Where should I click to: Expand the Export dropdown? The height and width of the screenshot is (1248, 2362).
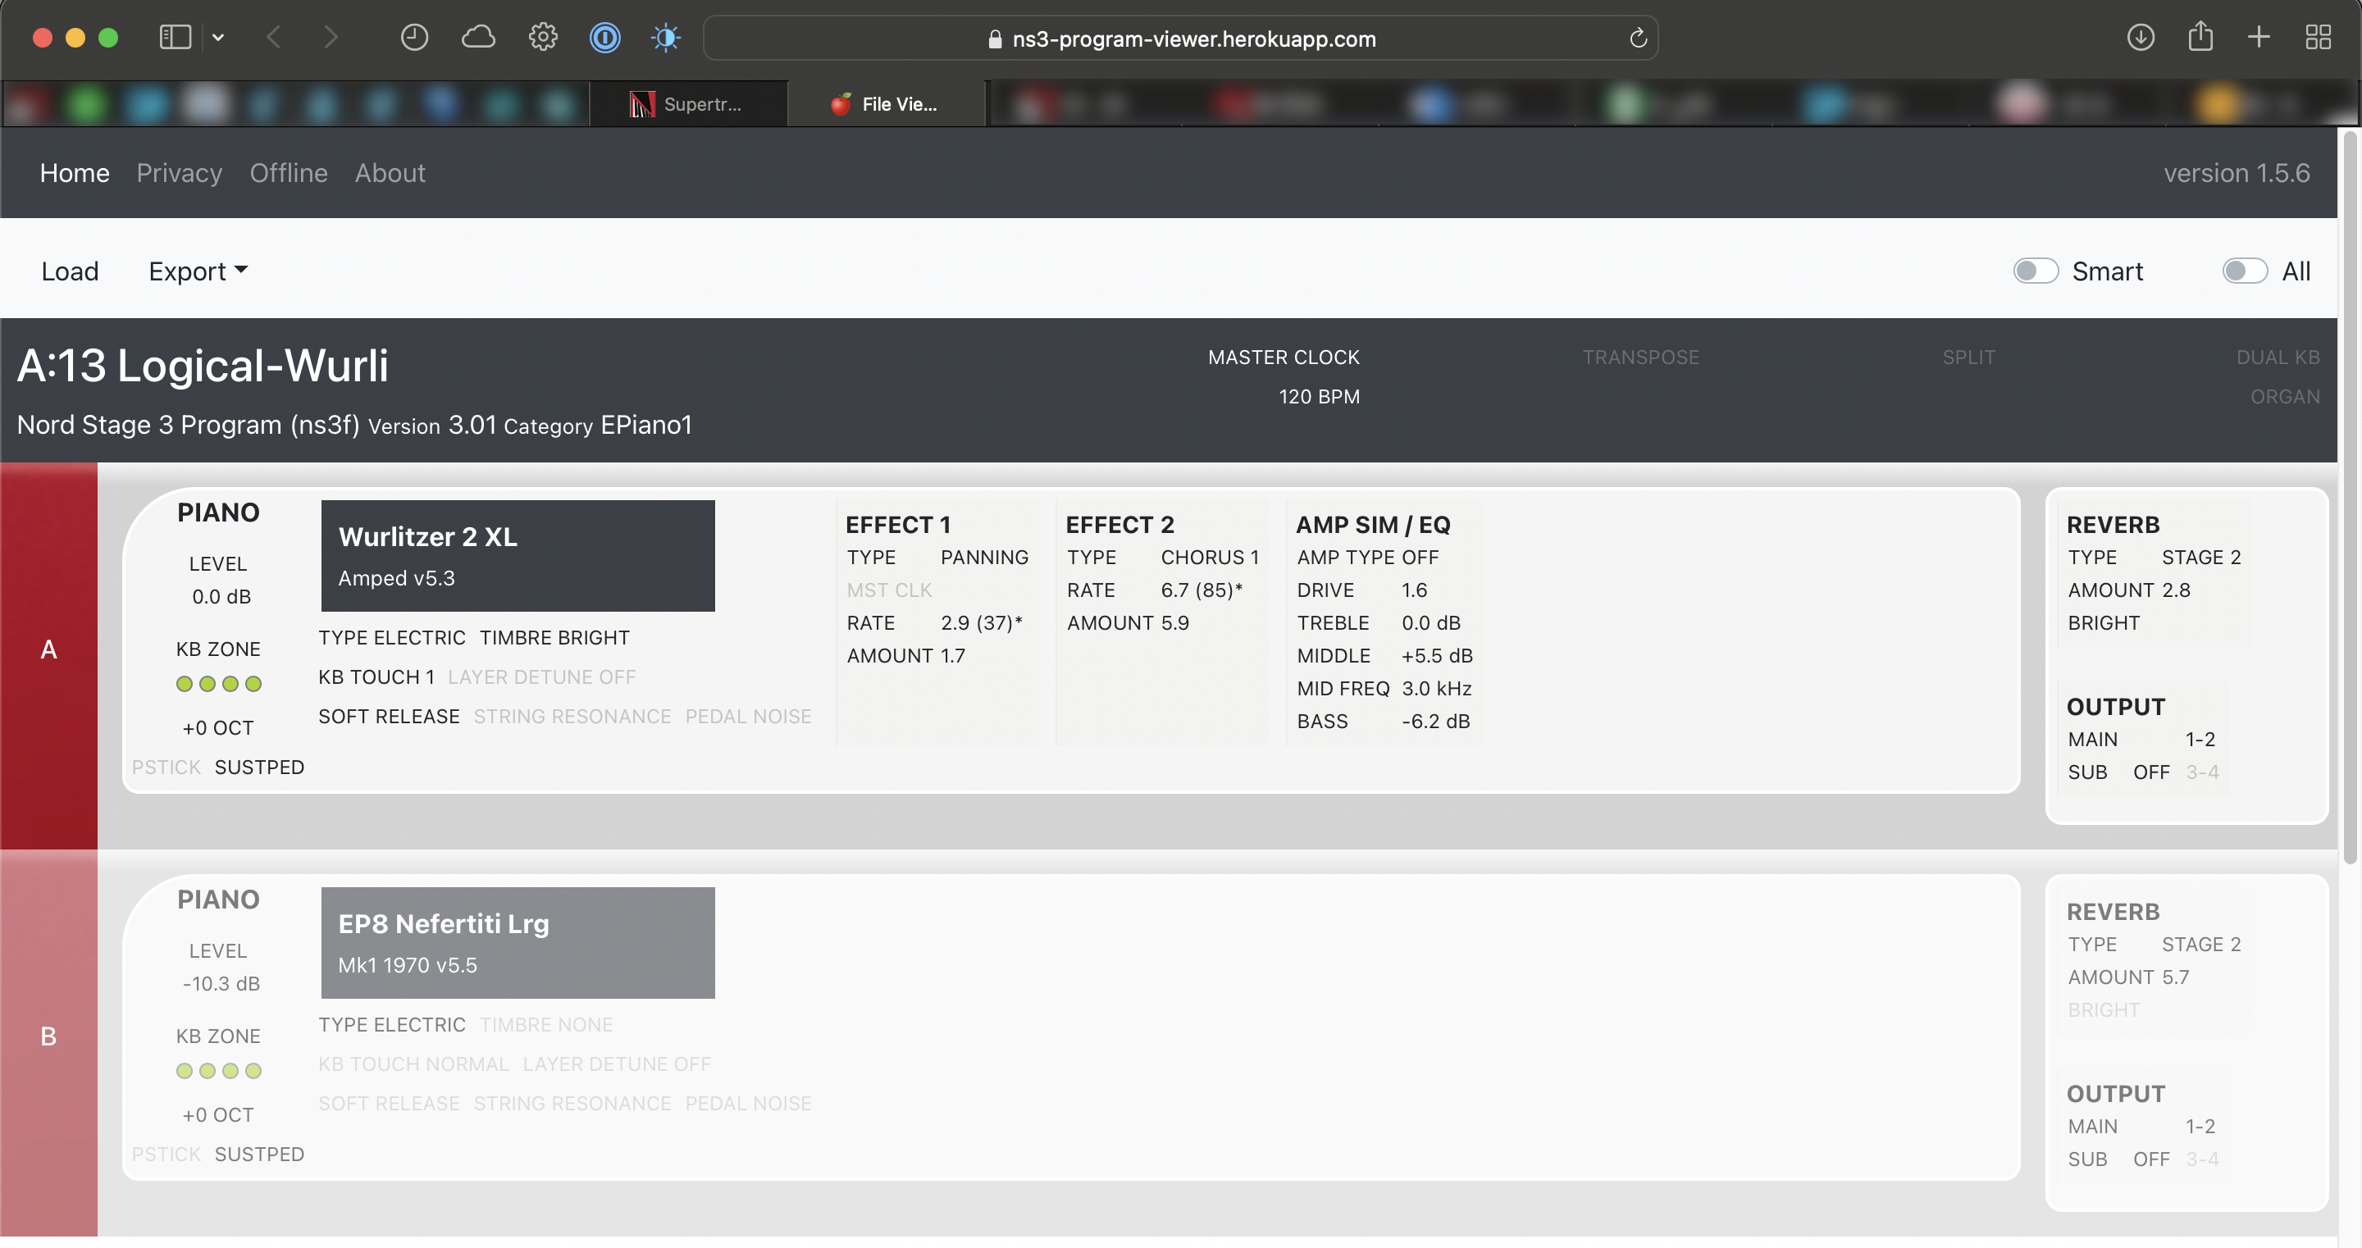[x=198, y=271]
